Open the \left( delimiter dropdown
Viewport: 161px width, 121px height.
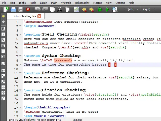[x=137, y=9]
